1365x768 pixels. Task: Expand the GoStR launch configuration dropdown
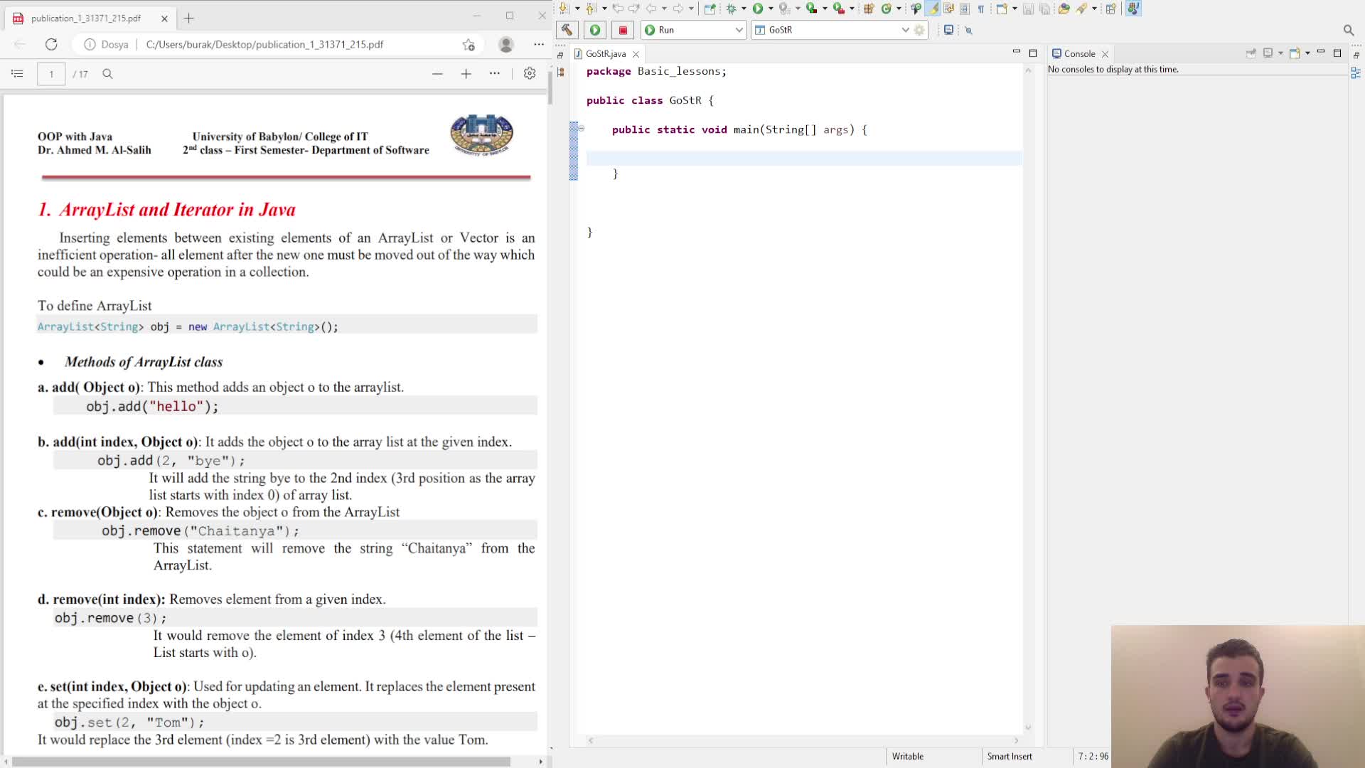pyautogui.click(x=905, y=30)
